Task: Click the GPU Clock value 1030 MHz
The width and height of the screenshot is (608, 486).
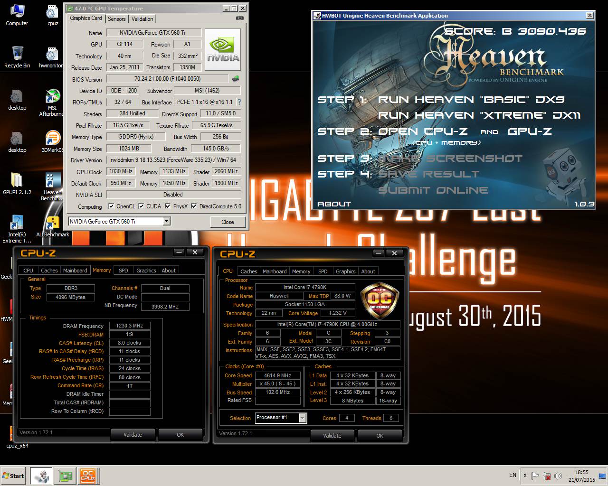Action: [x=121, y=171]
